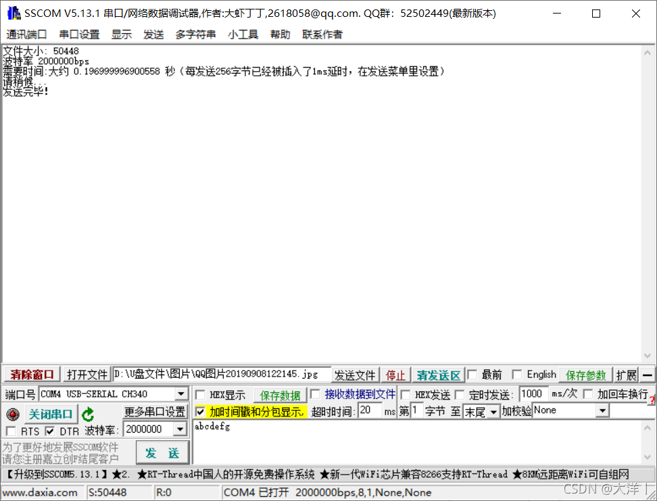Click the S:50448 sent counter

point(107,492)
